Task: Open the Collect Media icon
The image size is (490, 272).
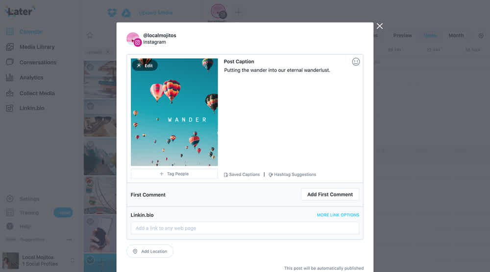Action: tap(10, 93)
